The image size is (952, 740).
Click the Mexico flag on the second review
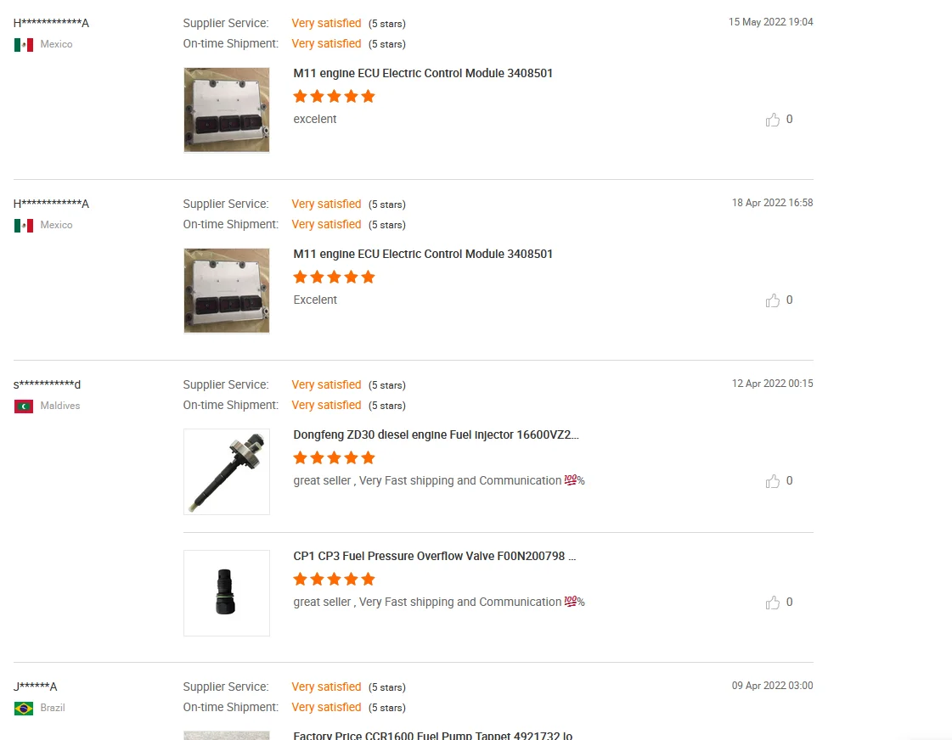click(x=24, y=225)
